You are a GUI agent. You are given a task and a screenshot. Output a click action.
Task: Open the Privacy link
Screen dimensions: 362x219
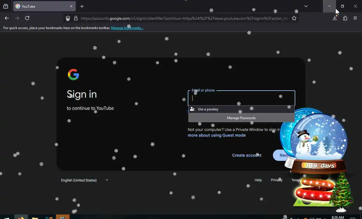click(x=277, y=180)
